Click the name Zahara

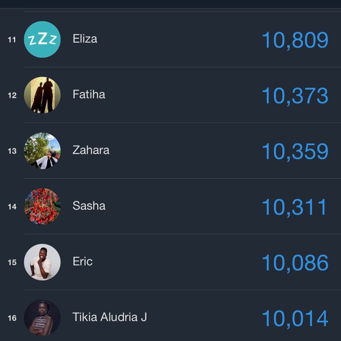[91, 150]
